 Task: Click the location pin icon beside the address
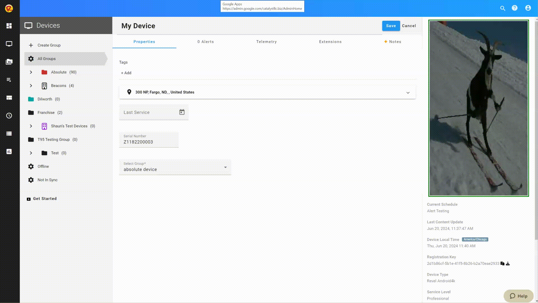[x=129, y=92]
